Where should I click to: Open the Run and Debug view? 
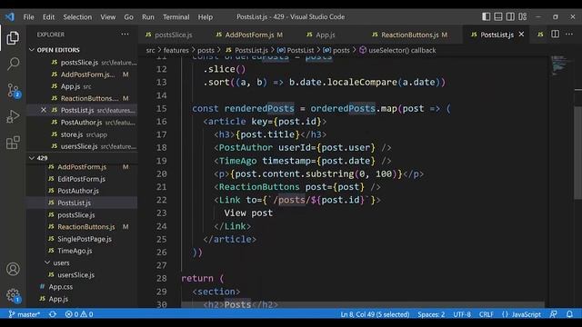[x=13, y=116]
